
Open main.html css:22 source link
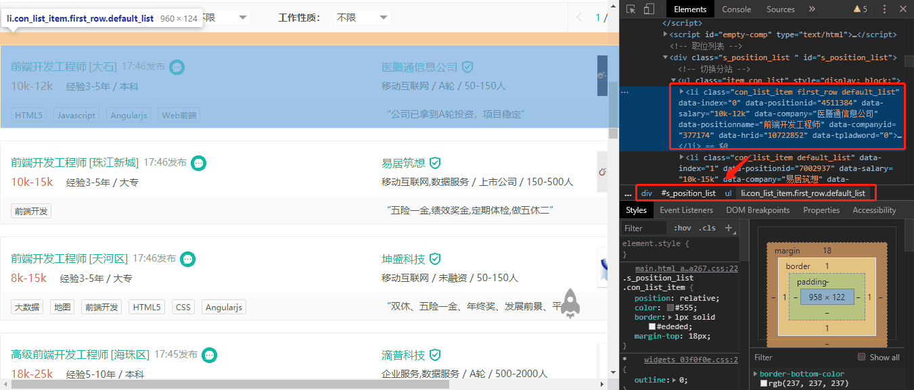[x=686, y=268]
